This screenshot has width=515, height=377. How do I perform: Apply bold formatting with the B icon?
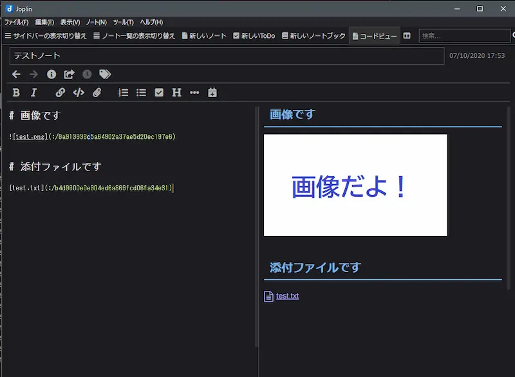(x=15, y=93)
